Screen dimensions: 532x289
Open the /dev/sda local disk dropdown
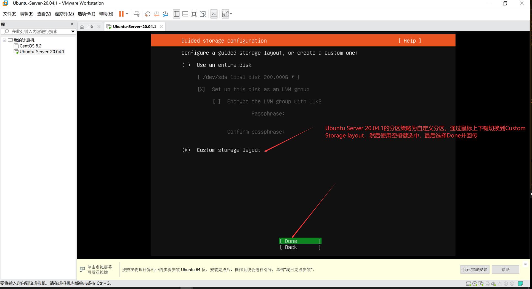(248, 77)
